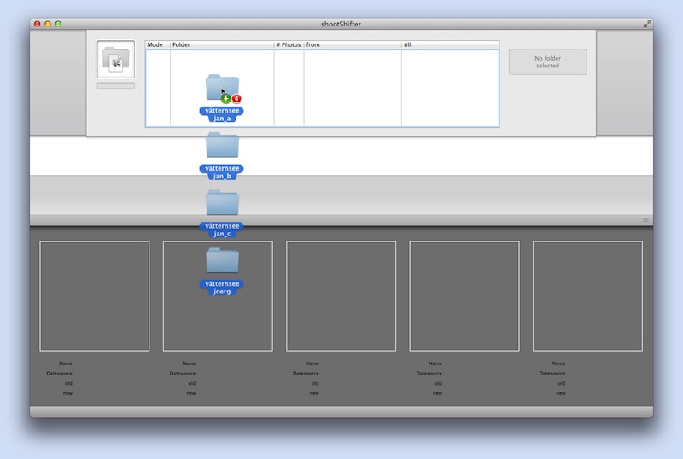683x459 pixels.
Task: Sort by the Mode column header
Action: [157, 44]
